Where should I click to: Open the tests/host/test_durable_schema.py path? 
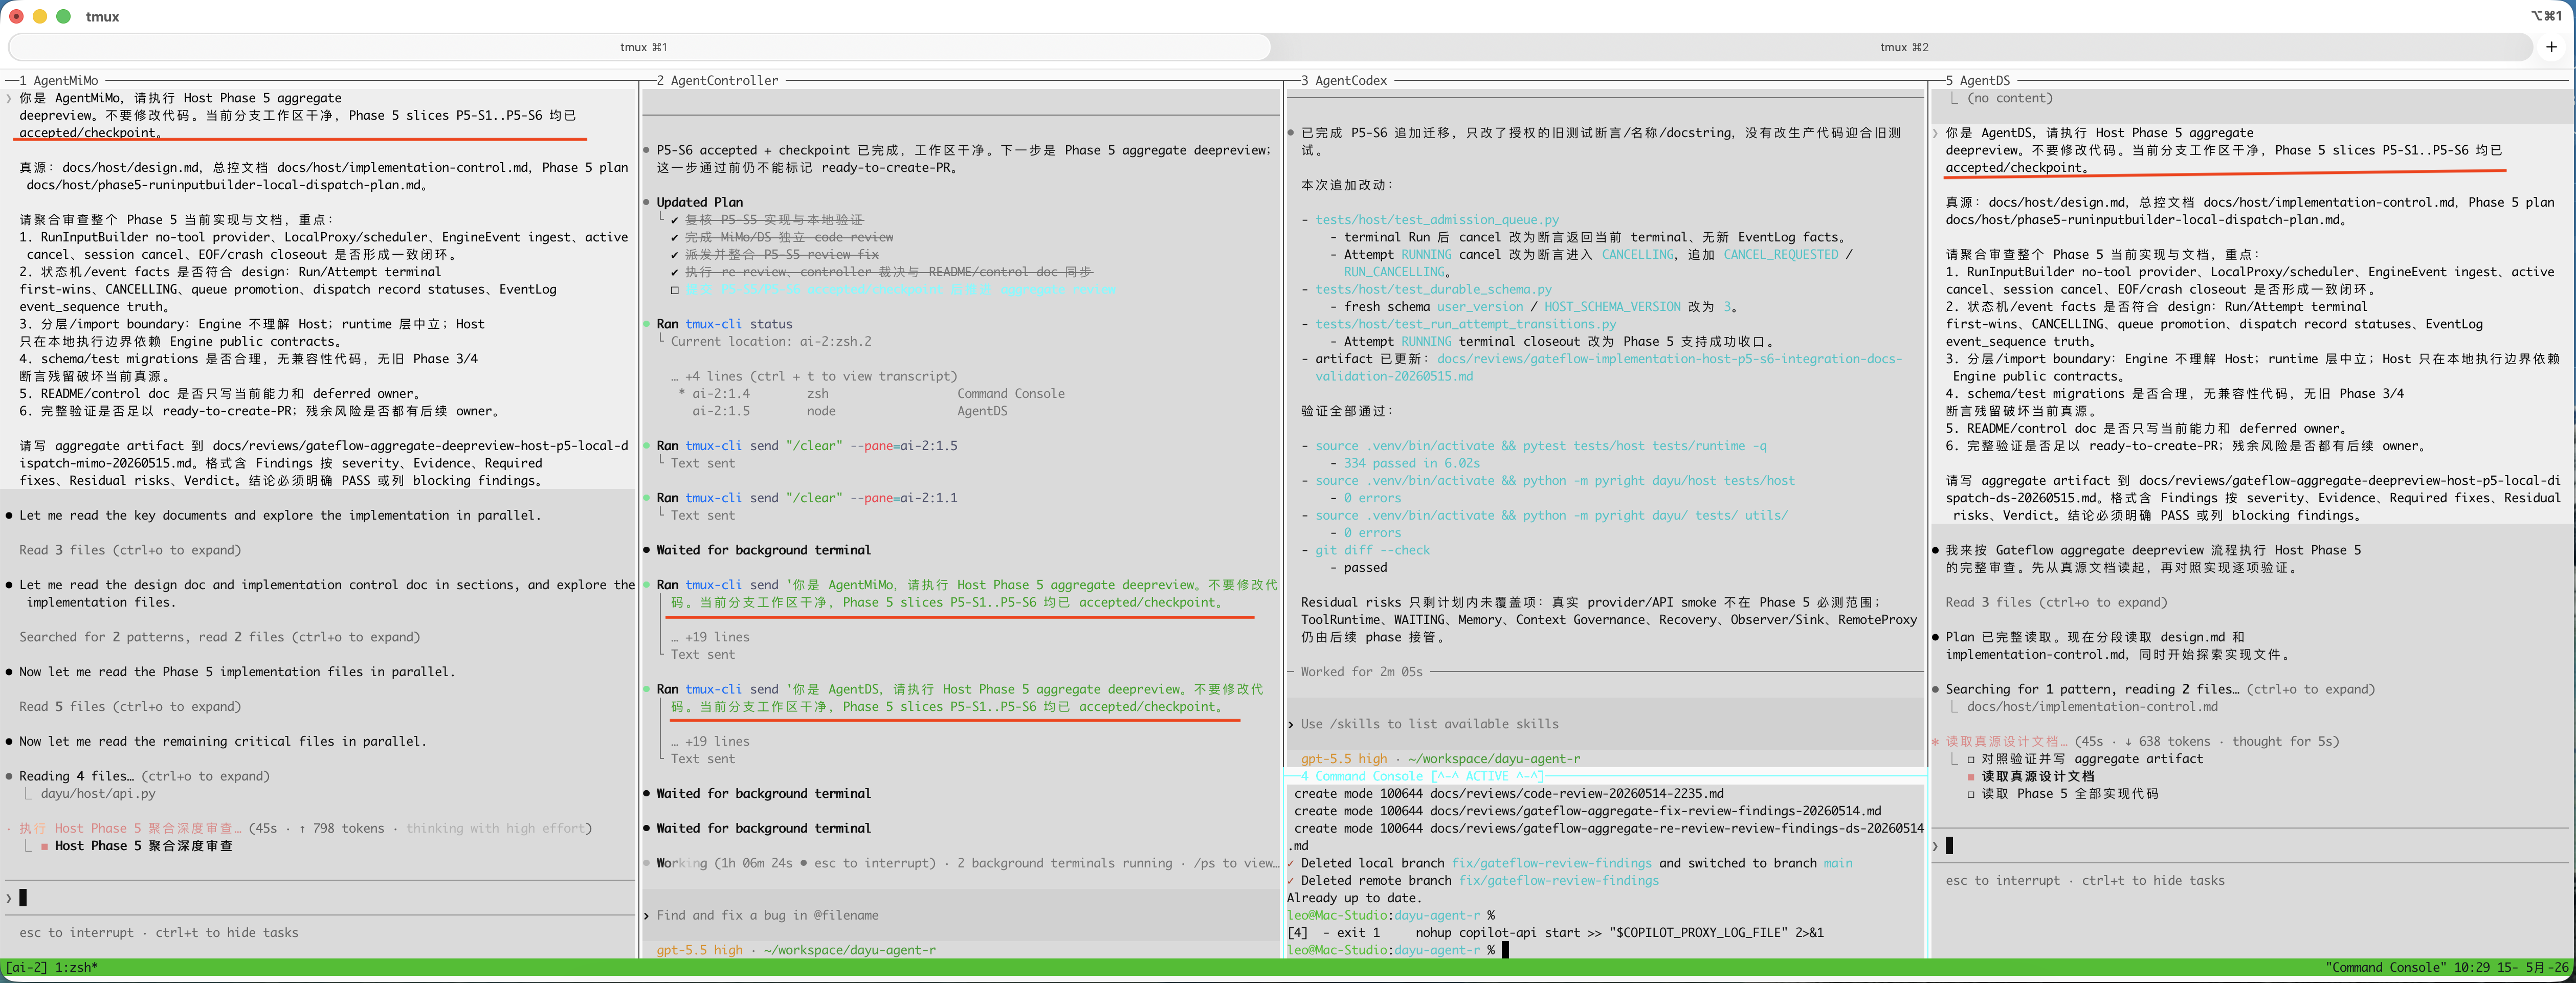coord(1433,289)
